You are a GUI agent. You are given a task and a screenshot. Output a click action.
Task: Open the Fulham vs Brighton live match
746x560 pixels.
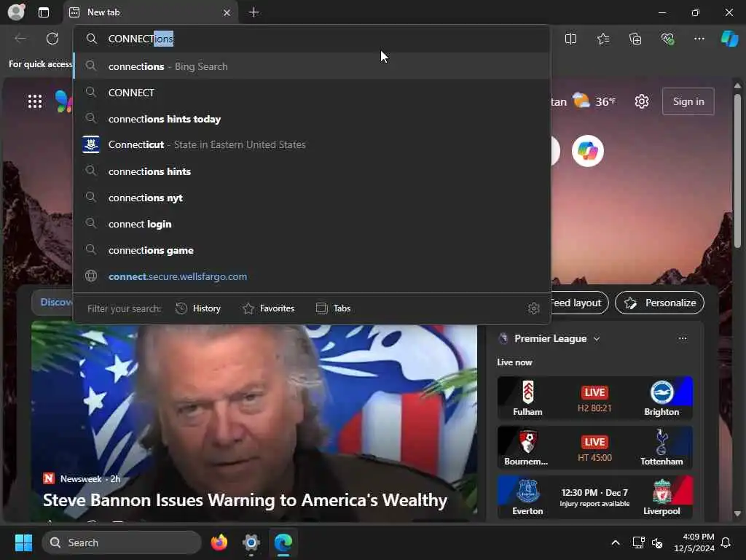[594, 398]
